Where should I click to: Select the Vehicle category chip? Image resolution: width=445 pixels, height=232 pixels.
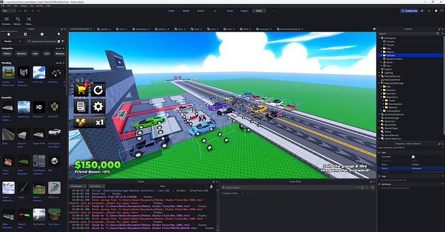tap(7, 53)
